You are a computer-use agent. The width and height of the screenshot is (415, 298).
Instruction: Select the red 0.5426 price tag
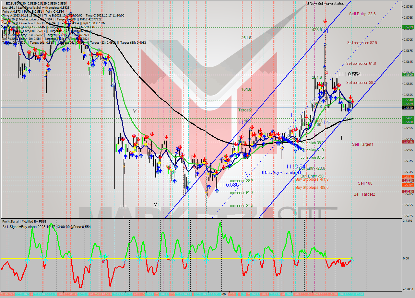pos(408,141)
